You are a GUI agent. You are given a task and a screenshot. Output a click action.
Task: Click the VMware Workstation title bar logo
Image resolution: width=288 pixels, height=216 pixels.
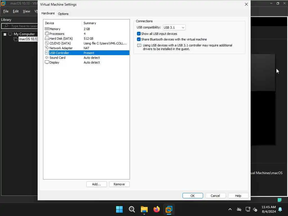click(x=3, y=3)
